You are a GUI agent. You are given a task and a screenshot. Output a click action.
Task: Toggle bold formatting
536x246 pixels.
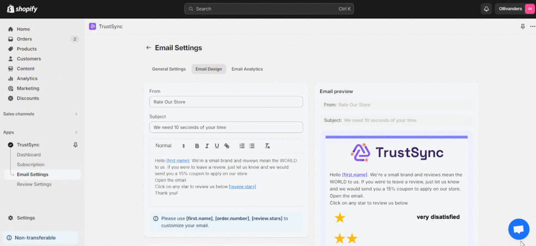coord(197,146)
